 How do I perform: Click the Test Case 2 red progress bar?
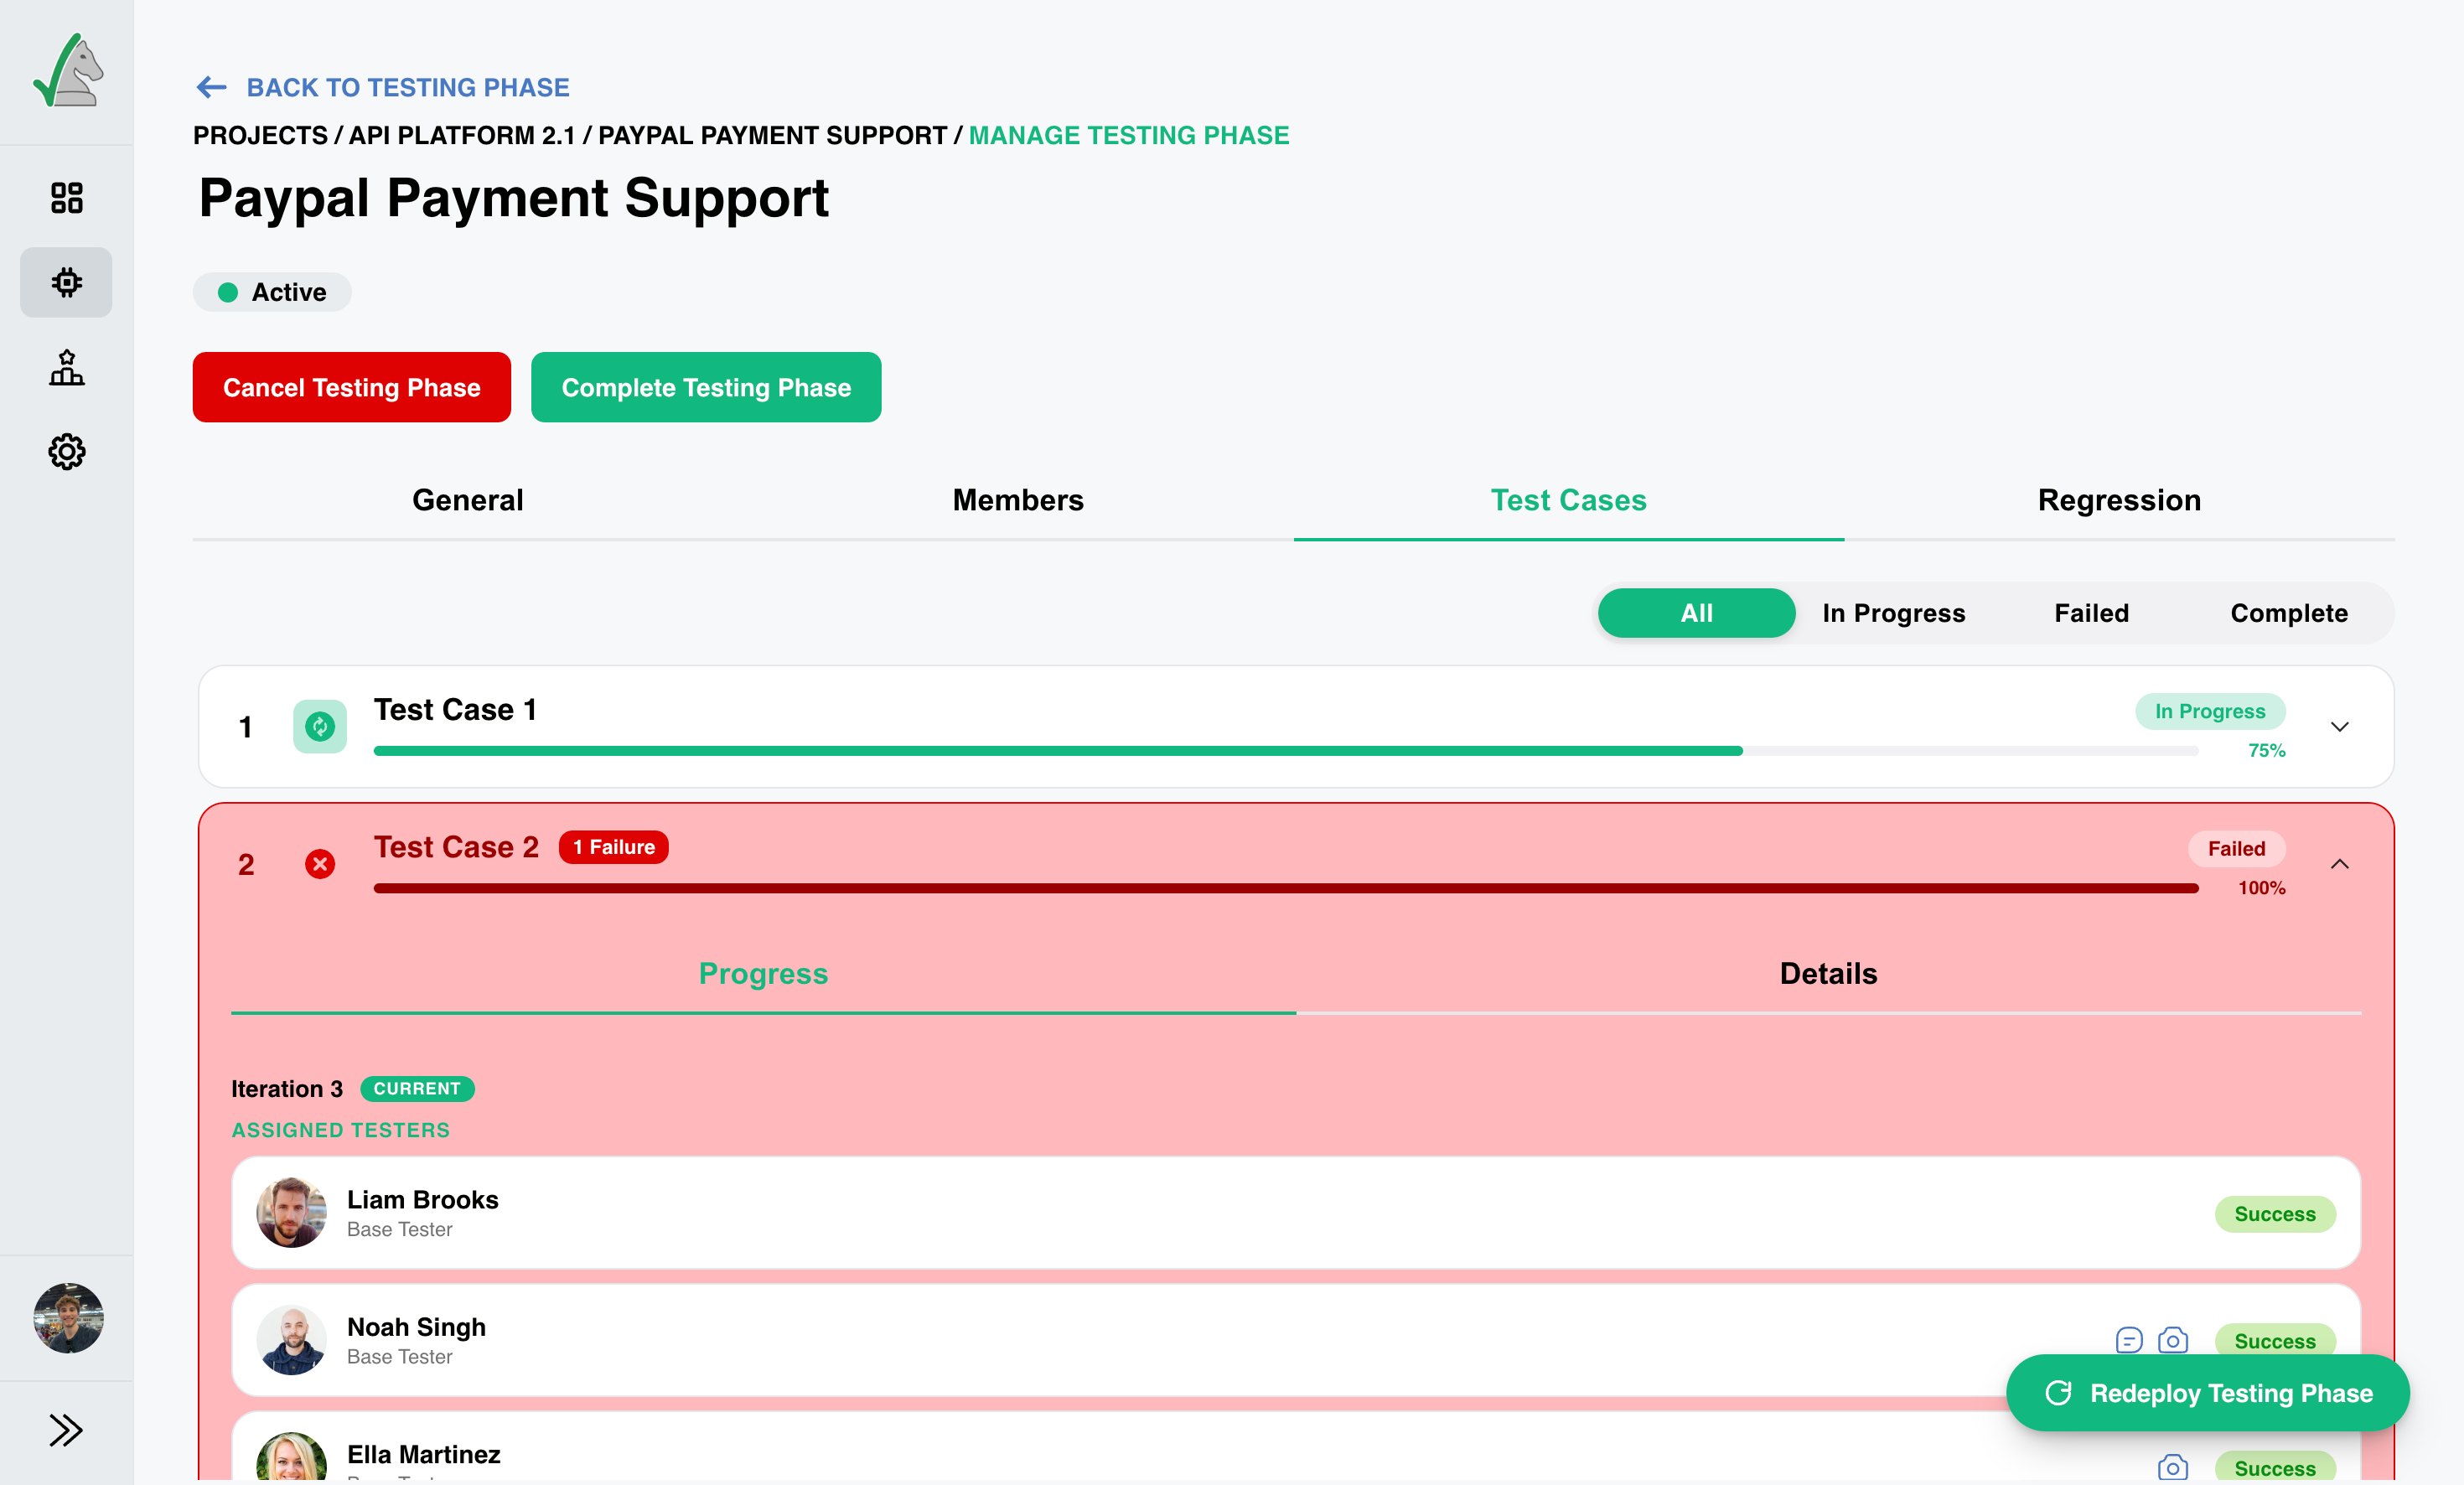point(1286,888)
